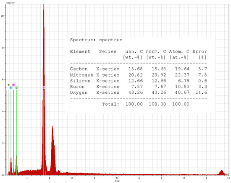231x183 pixels.
Task: Click Oxygen's error value 14.6
Action: [201, 93]
